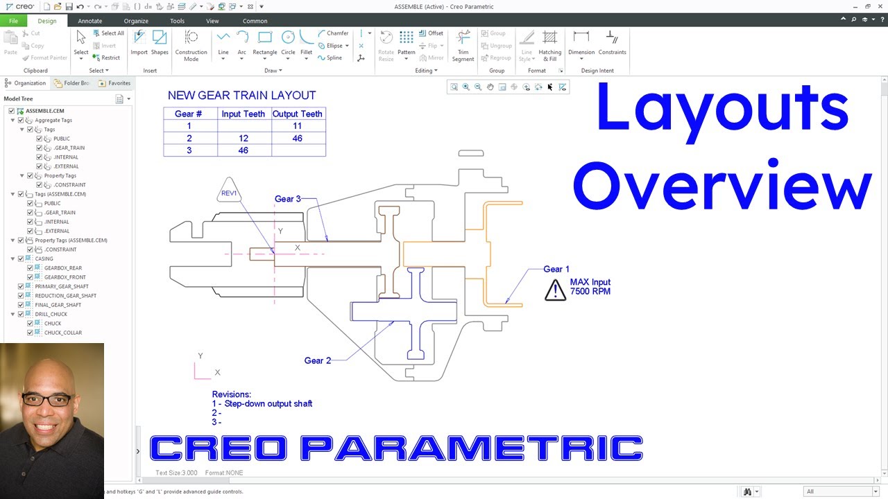Click the Refit zoom icon in graphics toolbar

tap(454, 87)
